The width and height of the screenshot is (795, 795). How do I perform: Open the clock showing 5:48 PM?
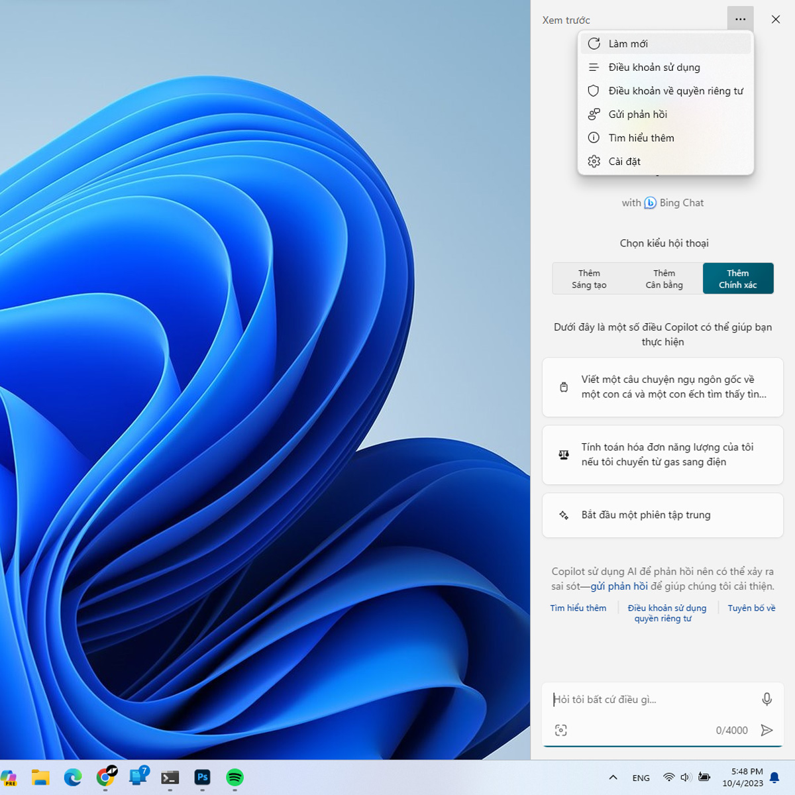pyautogui.click(x=743, y=777)
